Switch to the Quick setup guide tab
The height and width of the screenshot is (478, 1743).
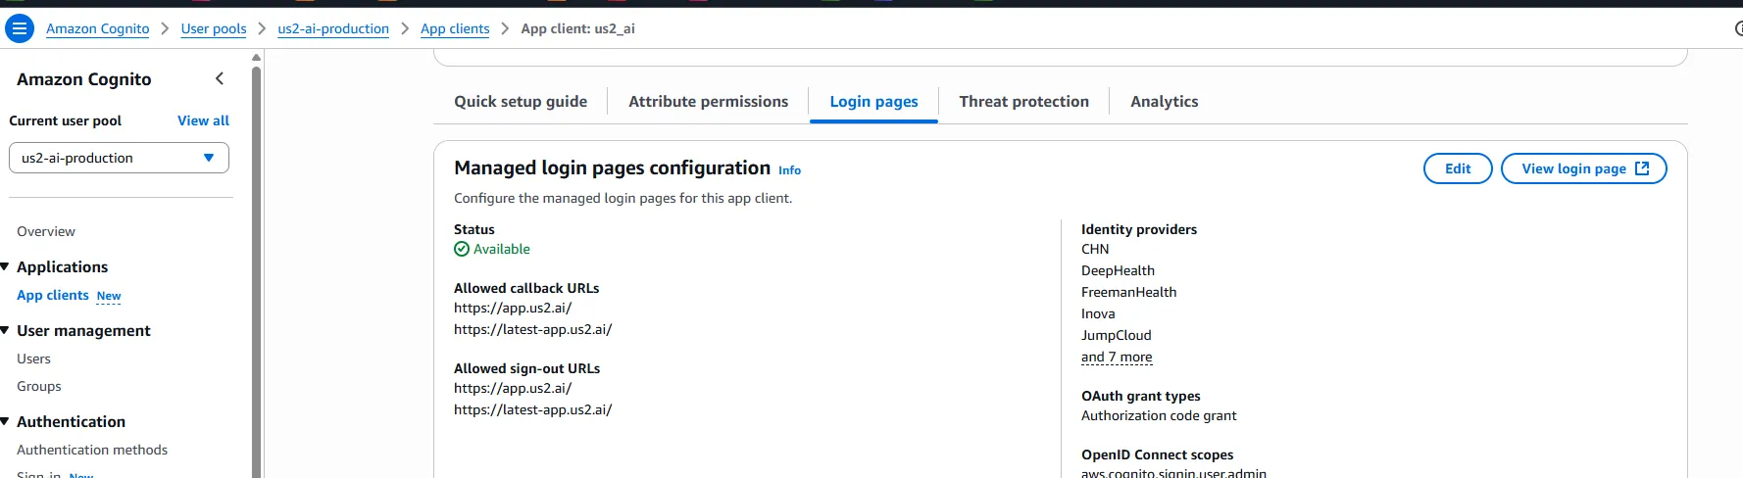(521, 101)
